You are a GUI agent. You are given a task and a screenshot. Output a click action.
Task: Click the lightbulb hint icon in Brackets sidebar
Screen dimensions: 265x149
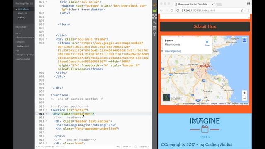[154, 34]
